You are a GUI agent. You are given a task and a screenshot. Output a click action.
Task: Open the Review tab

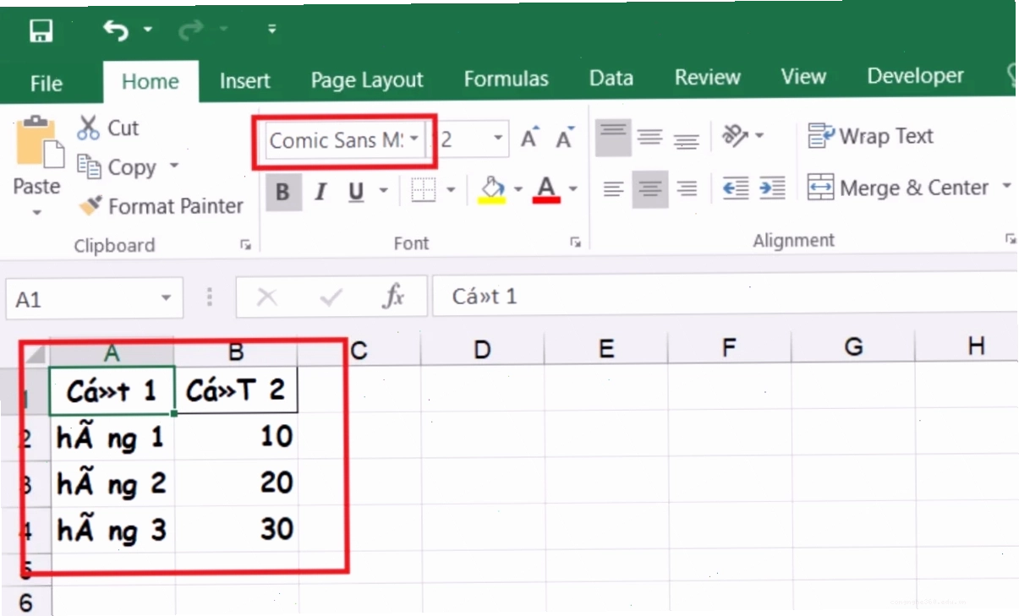click(x=708, y=78)
